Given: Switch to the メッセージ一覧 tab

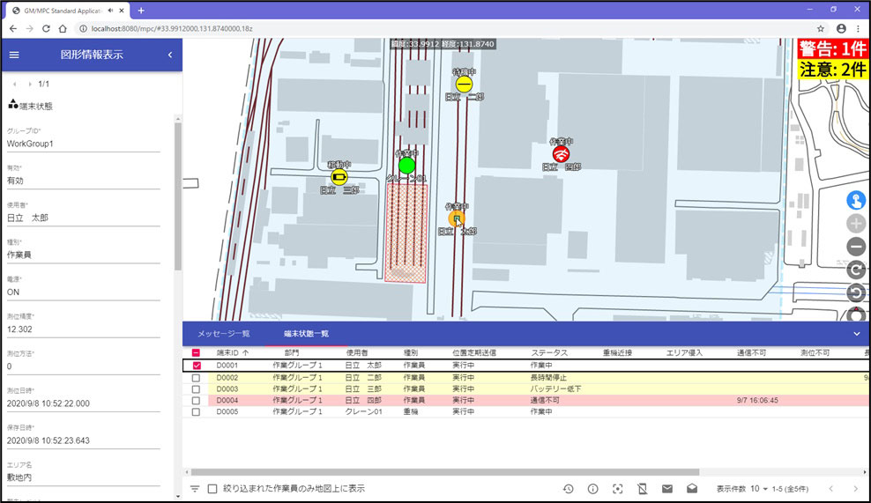Looking at the screenshot, I should [224, 334].
